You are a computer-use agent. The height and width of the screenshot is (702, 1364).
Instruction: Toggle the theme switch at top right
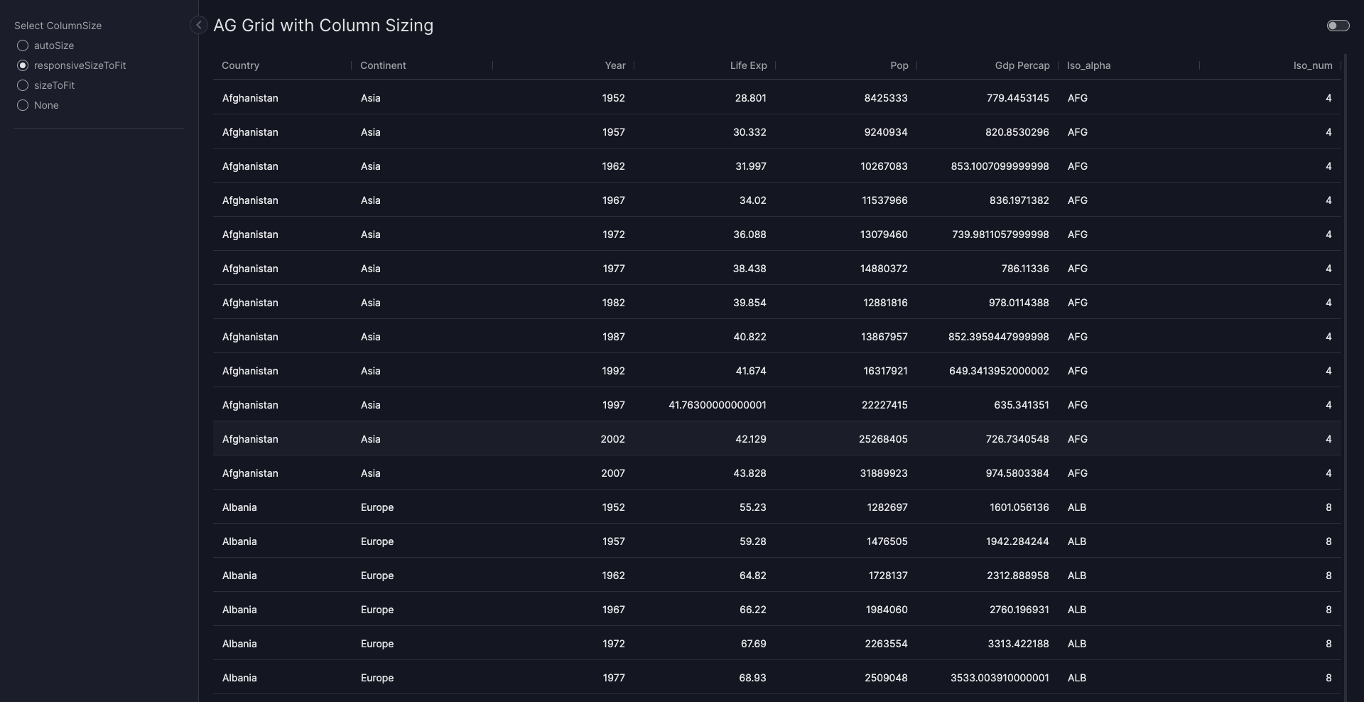pos(1338,26)
